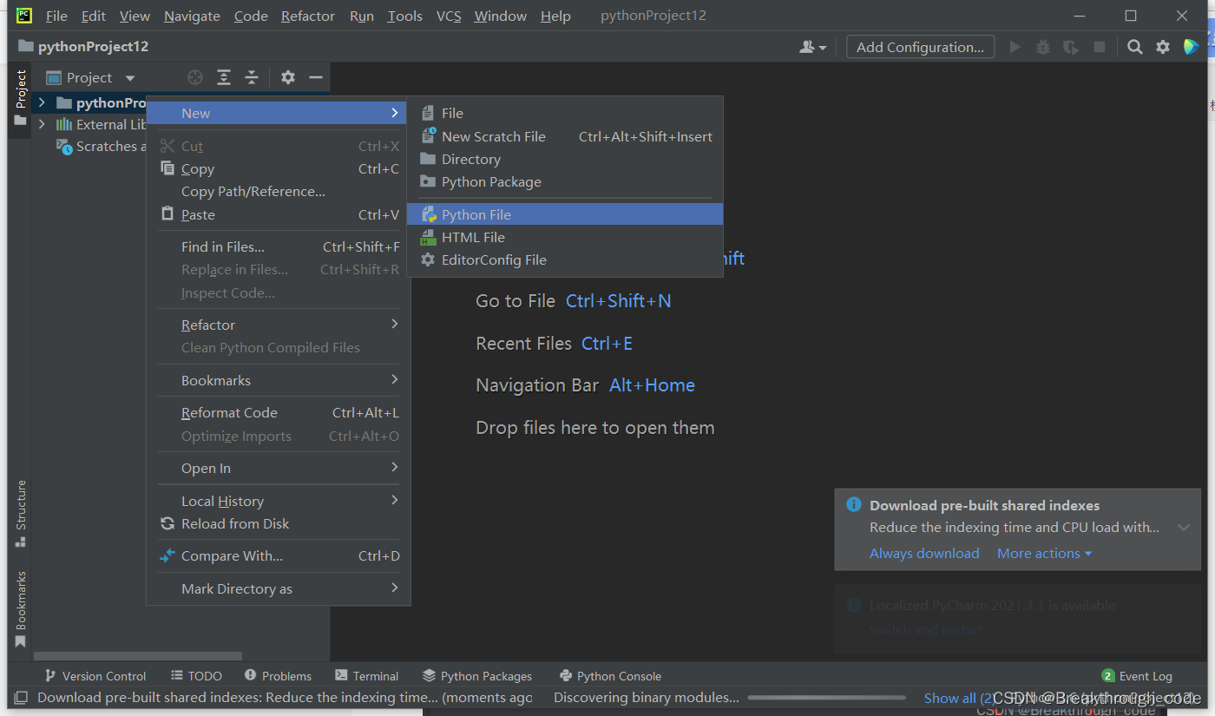Open the Mark Directory as submenu
This screenshot has width=1215, height=716.
click(279, 588)
